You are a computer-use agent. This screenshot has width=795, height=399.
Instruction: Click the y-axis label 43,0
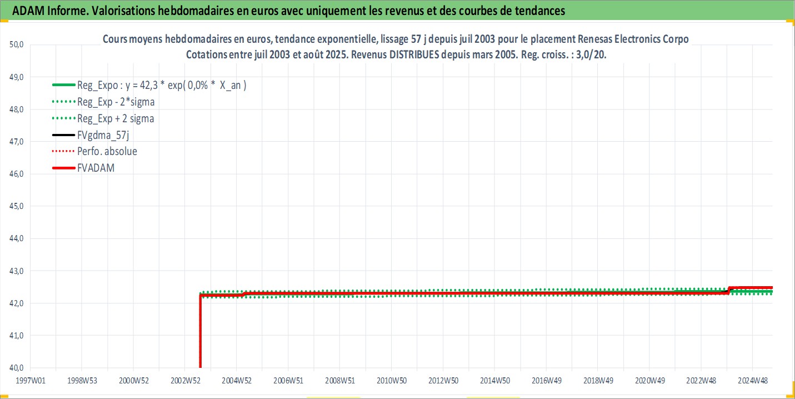(x=17, y=271)
